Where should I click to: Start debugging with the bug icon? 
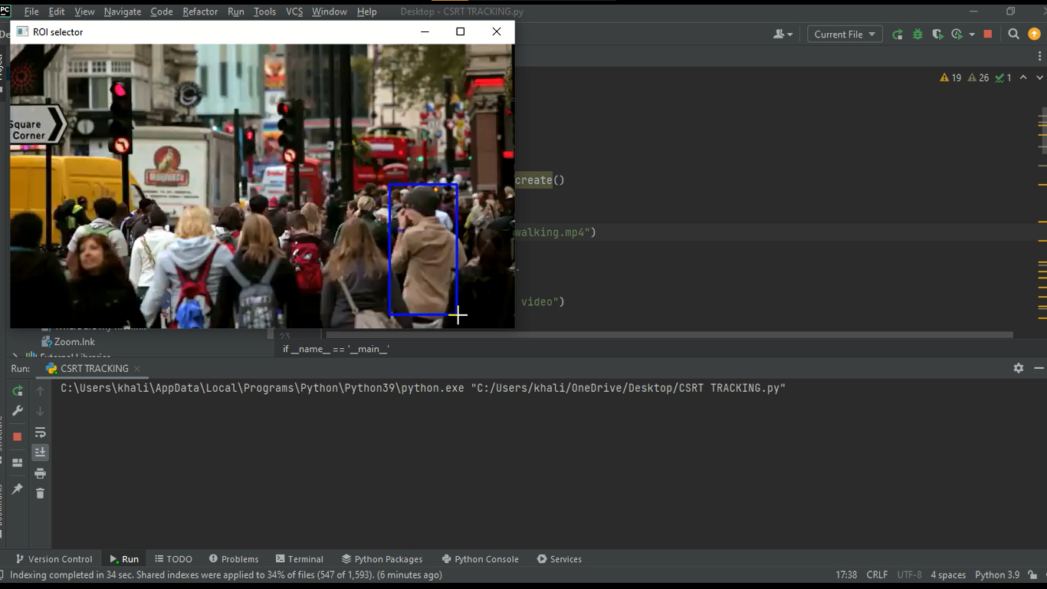[x=917, y=34]
